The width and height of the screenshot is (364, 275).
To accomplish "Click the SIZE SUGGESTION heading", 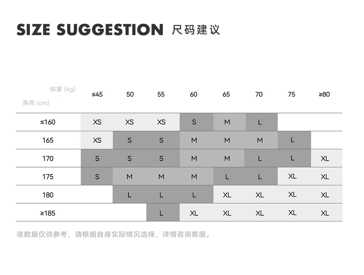I will 90,30.
